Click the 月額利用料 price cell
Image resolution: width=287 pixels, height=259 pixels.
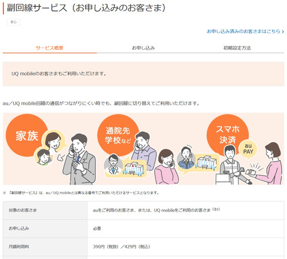pyautogui.click(x=185, y=247)
